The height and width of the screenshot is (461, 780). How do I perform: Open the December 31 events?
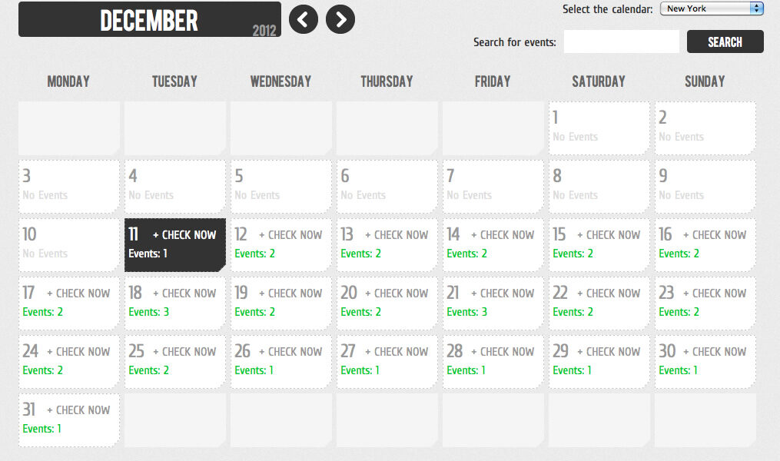(x=78, y=410)
